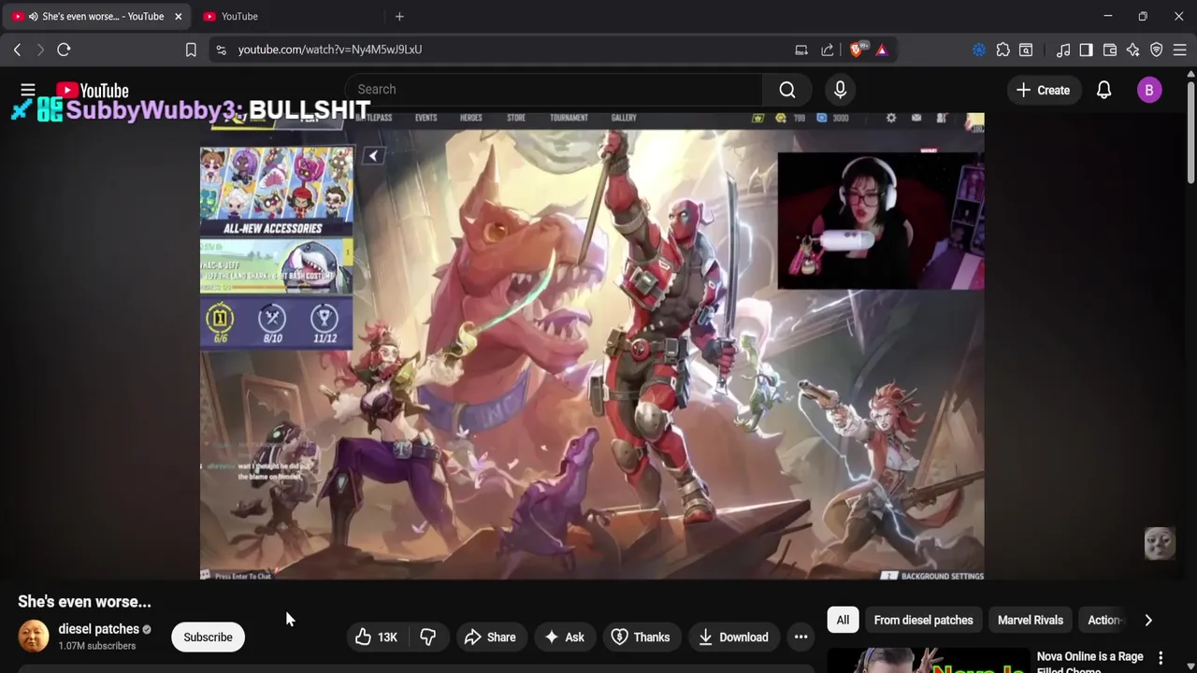Click the Share button
The image size is (1197, 673).
pyautogui.click(x=490, y=637)
